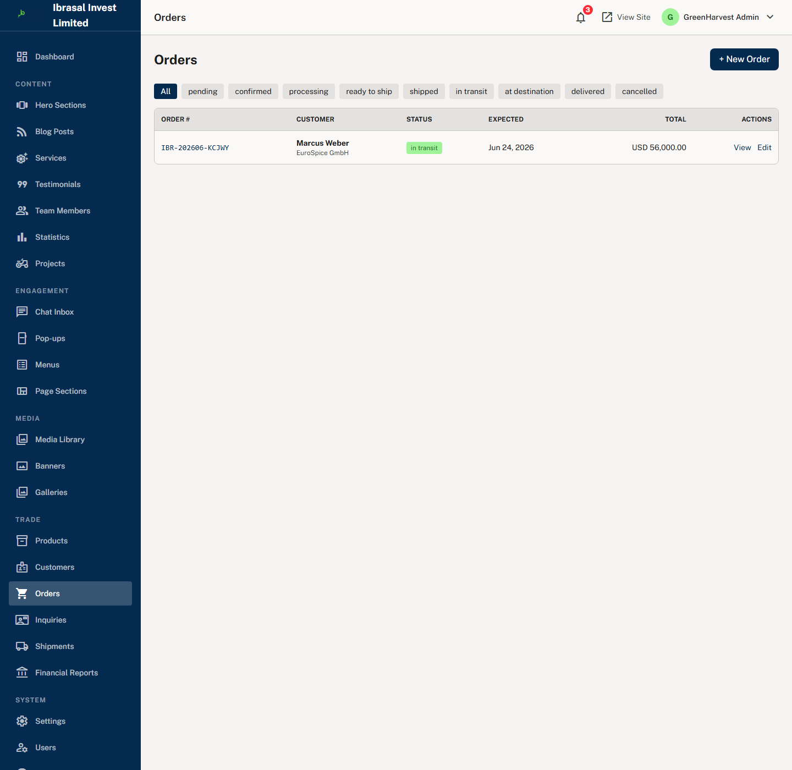Click the Services gear-sparkle icon
The width and height of the screenshot is (792, 770).
click(22, 158)
